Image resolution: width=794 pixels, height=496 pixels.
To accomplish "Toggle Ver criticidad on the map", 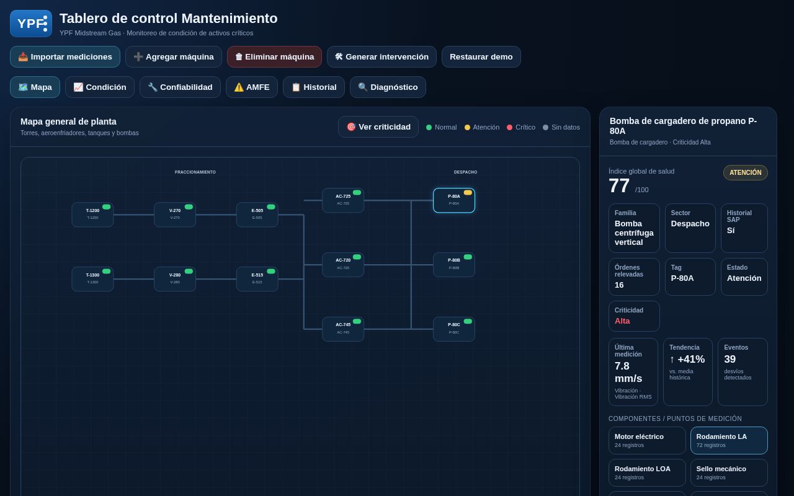I will [378, 126].
